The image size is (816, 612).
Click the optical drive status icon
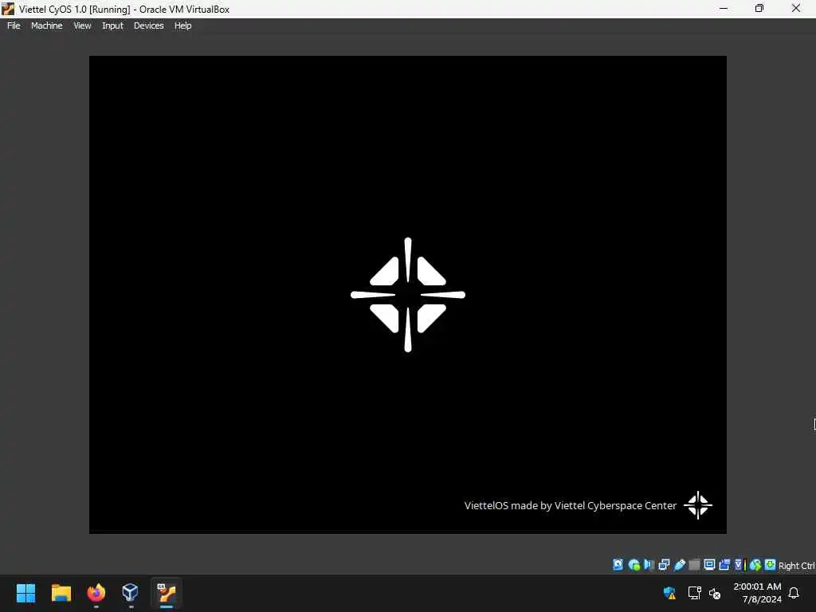point(634,565)
